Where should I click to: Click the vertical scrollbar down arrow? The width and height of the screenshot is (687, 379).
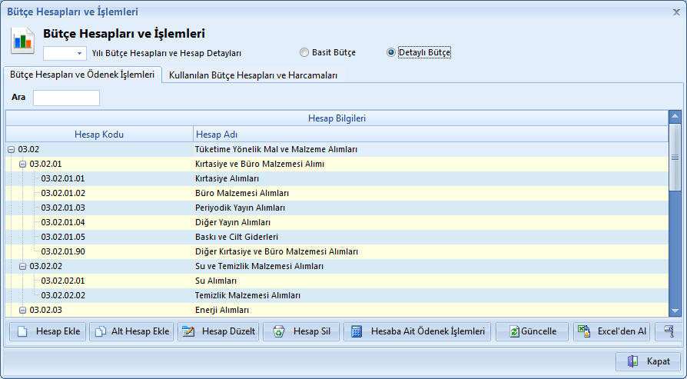675,310
